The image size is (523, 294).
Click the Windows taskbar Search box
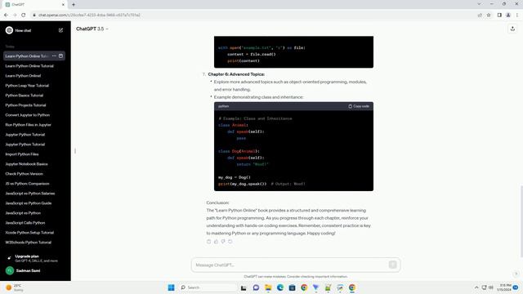tap(208, 287)
